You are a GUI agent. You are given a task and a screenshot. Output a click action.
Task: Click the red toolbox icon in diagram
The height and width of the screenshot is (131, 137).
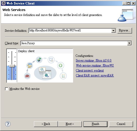coord(27,76)
